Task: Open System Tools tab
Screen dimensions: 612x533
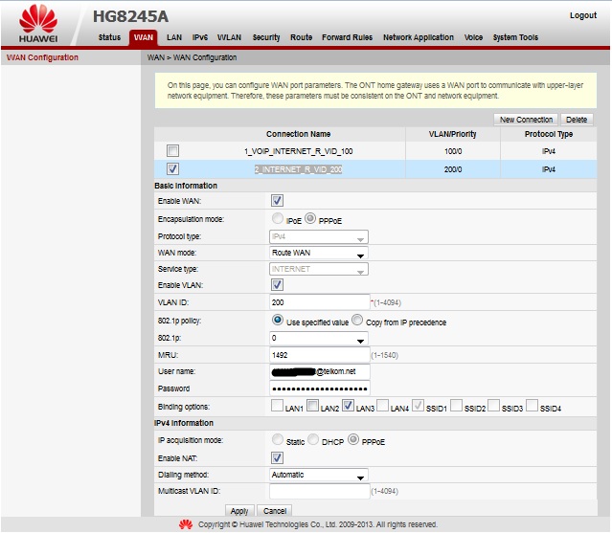Action: pos(515,37)
